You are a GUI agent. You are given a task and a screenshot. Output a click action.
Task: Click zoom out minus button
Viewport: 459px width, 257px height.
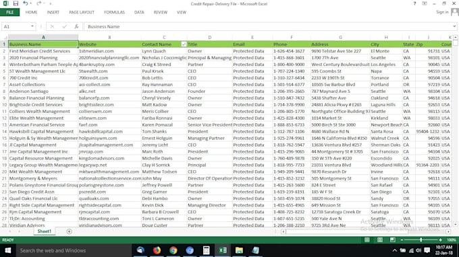point(402,240)
